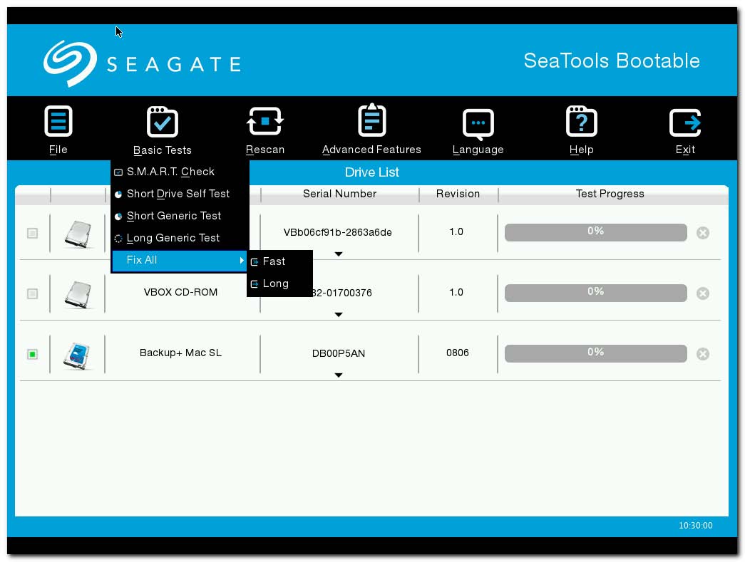Open the Help question mark icon

click(x=582, y=122)
